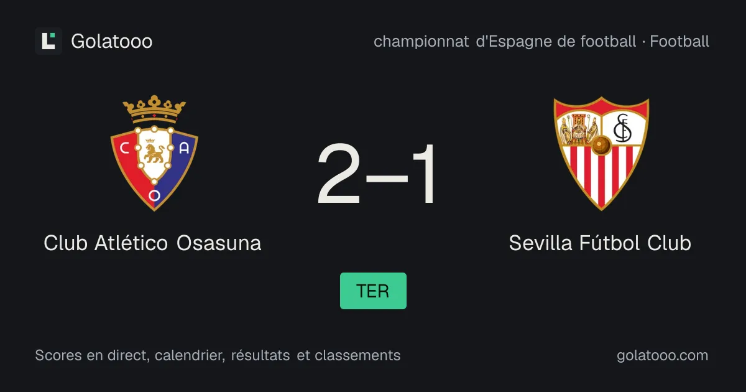The height and width of the screenshot is (392, 746).
Task: Open the Club Atlético Osasuna crest
Action: coord(154,153)
